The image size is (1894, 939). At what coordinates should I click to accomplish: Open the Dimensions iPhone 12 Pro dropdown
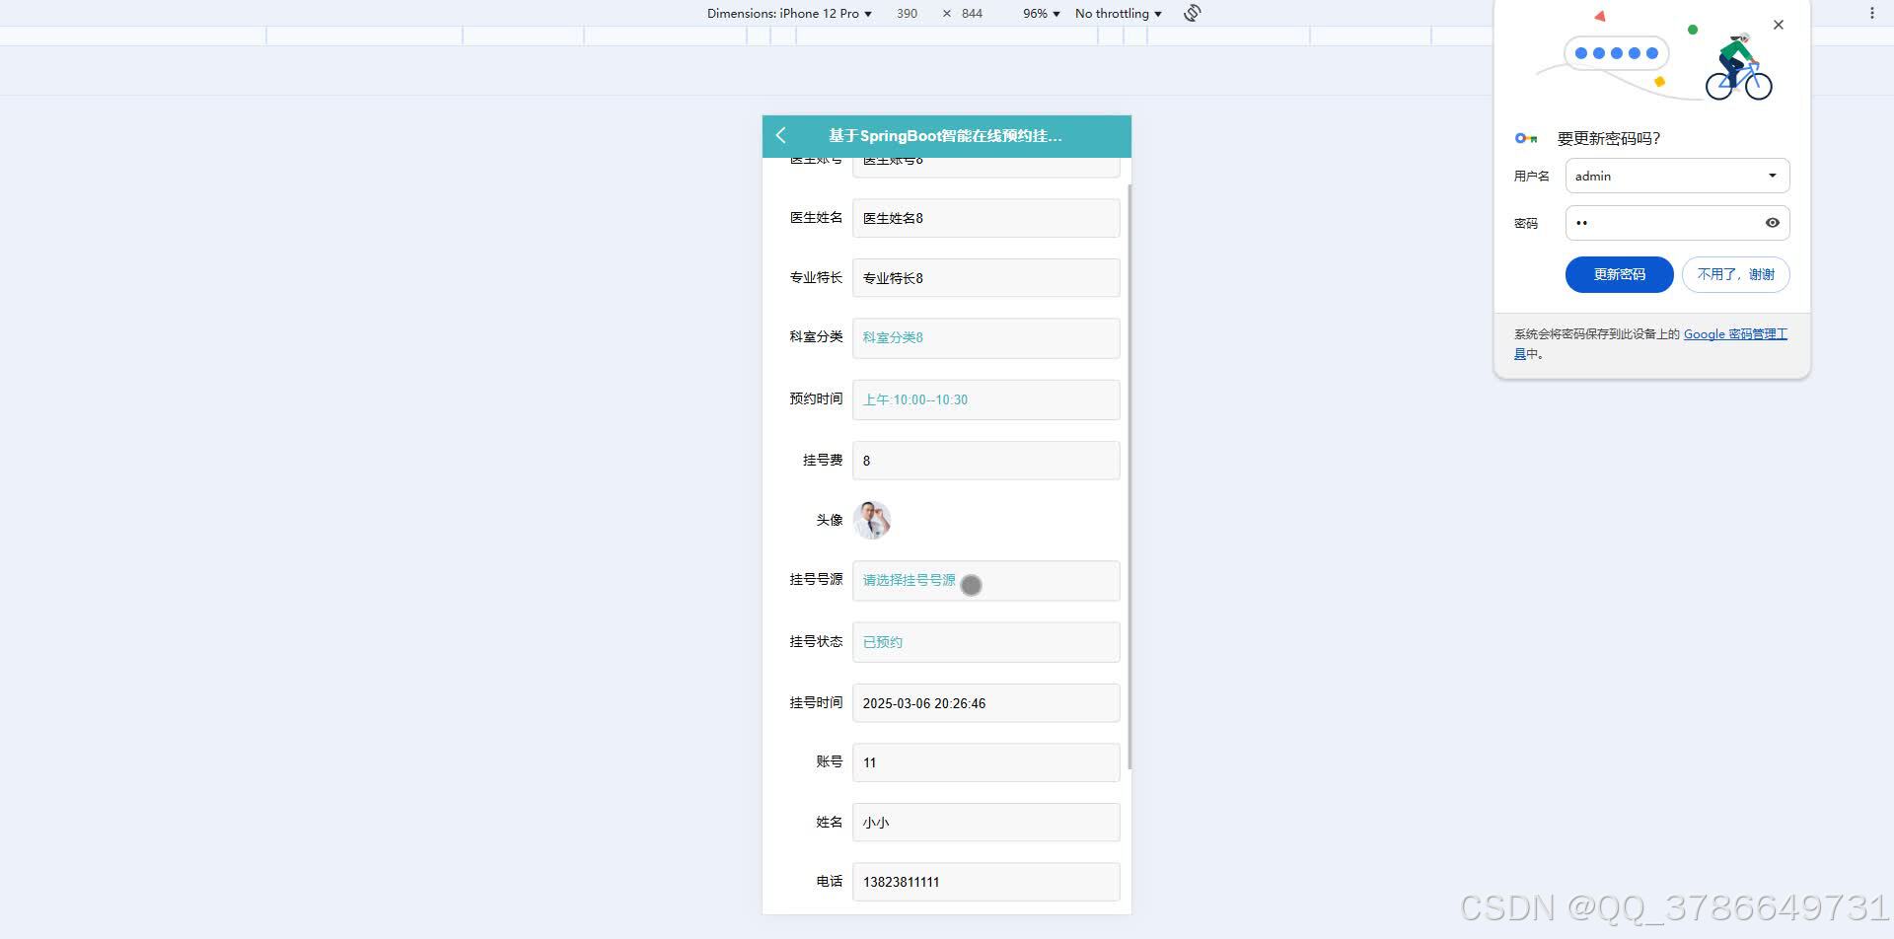tap(789, 13)
